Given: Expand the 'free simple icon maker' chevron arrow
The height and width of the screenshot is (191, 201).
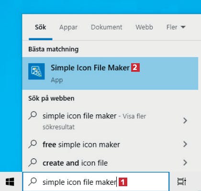Looking at the screenshot, I should 185,144.
